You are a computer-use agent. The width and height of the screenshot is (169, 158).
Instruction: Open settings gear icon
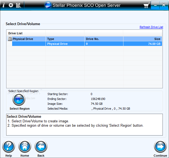pos(11,5)
